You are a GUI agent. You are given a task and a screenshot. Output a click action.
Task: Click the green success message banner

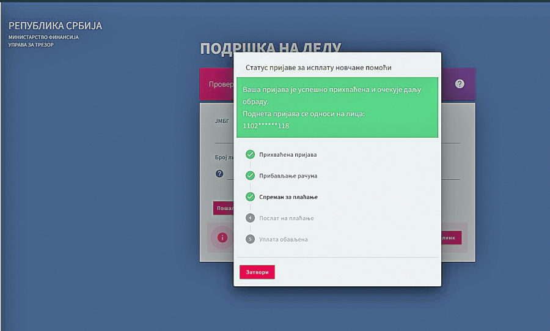tap(337, 107)
